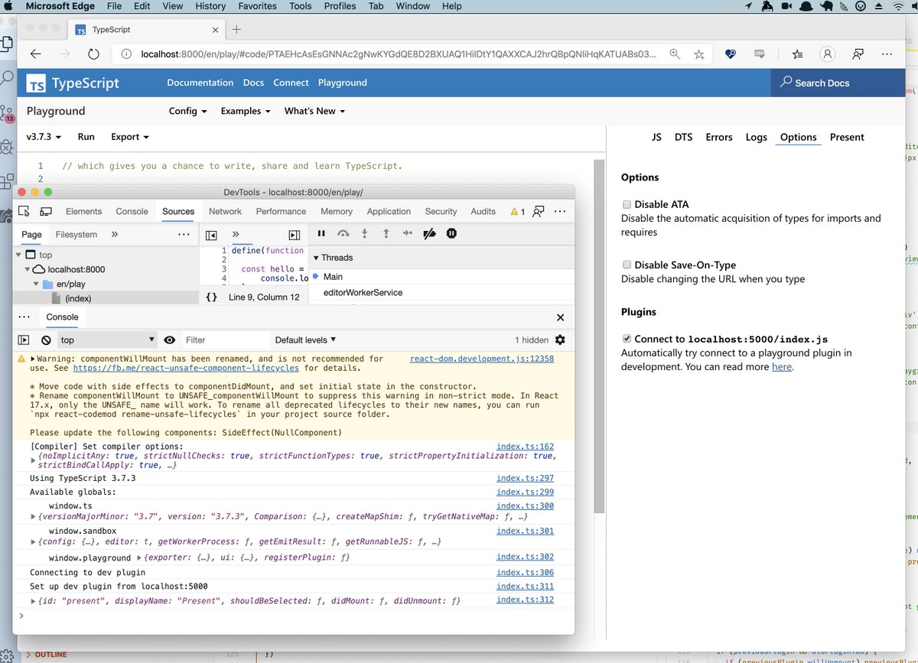The image size is (918, 663).
Task: Close the console drawer with X
Action: [560, 317]
